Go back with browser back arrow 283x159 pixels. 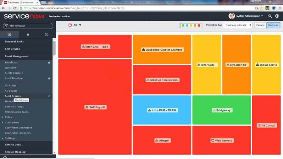pos(3,8)
